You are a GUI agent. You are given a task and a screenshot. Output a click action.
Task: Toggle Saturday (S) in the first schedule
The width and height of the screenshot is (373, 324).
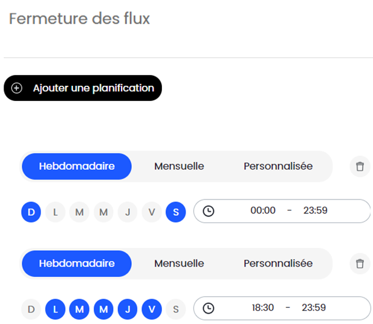click(176, 212)
